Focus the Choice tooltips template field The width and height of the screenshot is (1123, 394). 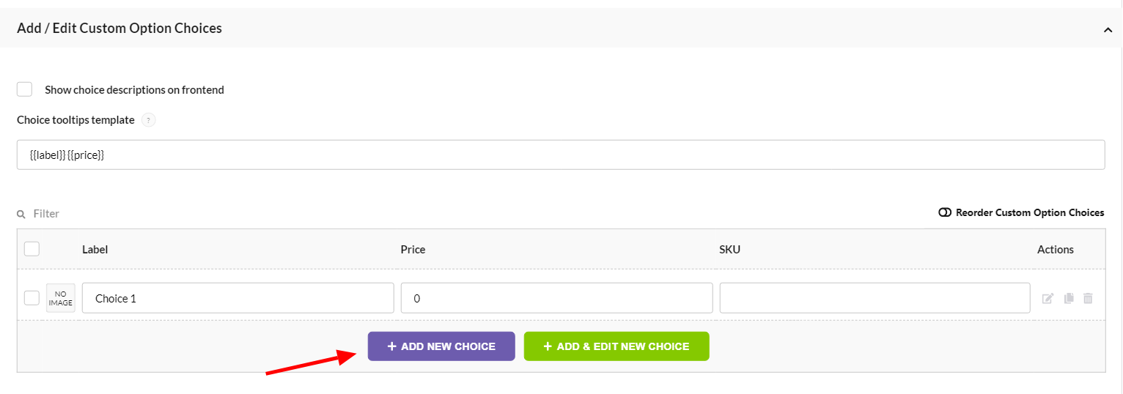561,155
